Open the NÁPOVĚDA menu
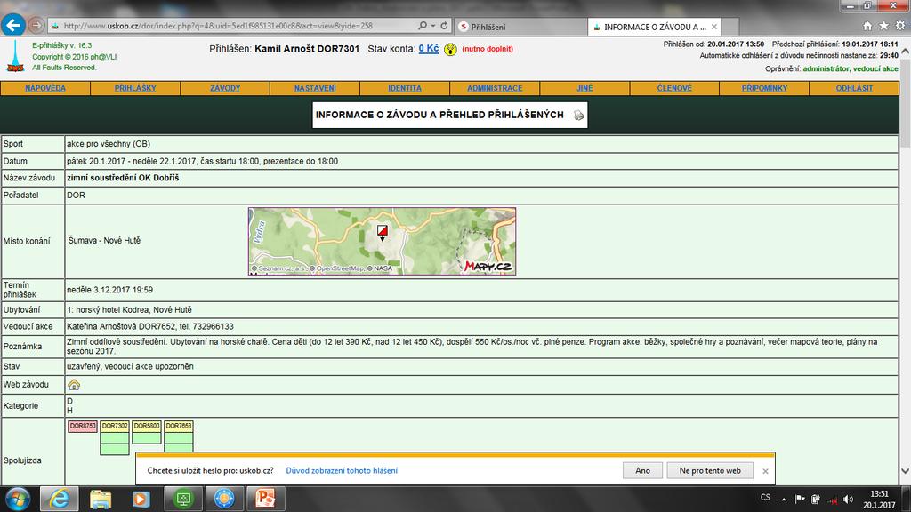The image size is (911, 512). (x=45, y=88)
